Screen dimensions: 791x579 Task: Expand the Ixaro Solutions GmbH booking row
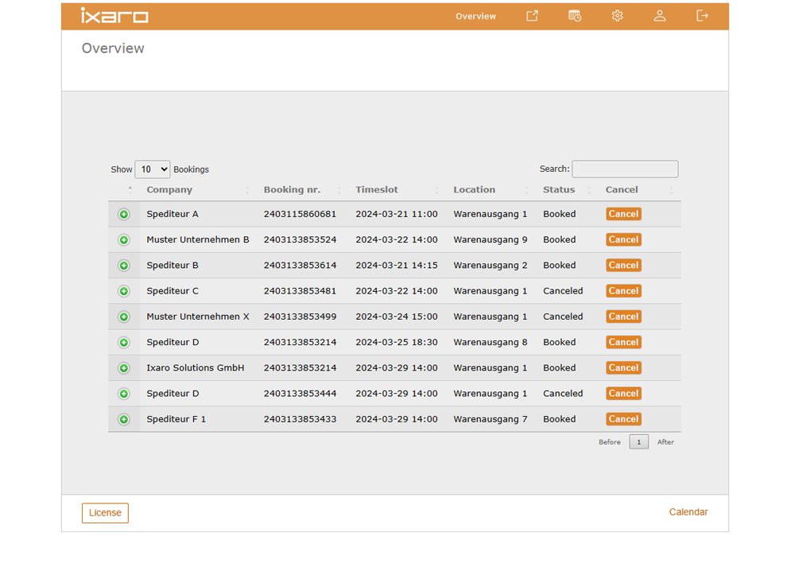click(x=124, y=367)
